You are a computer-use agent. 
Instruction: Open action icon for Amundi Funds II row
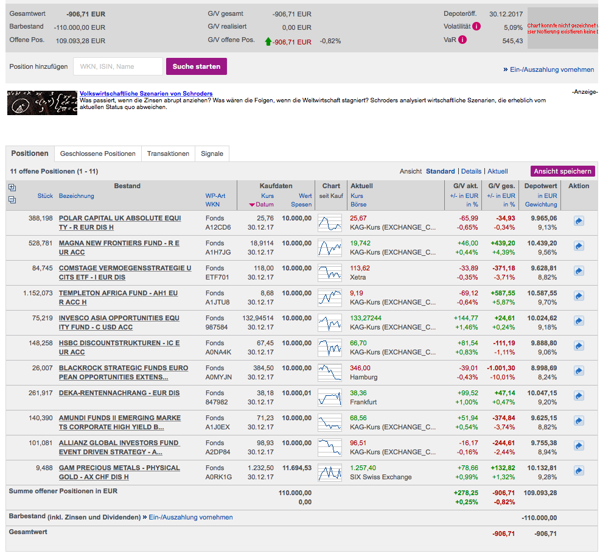click(579, 420)
